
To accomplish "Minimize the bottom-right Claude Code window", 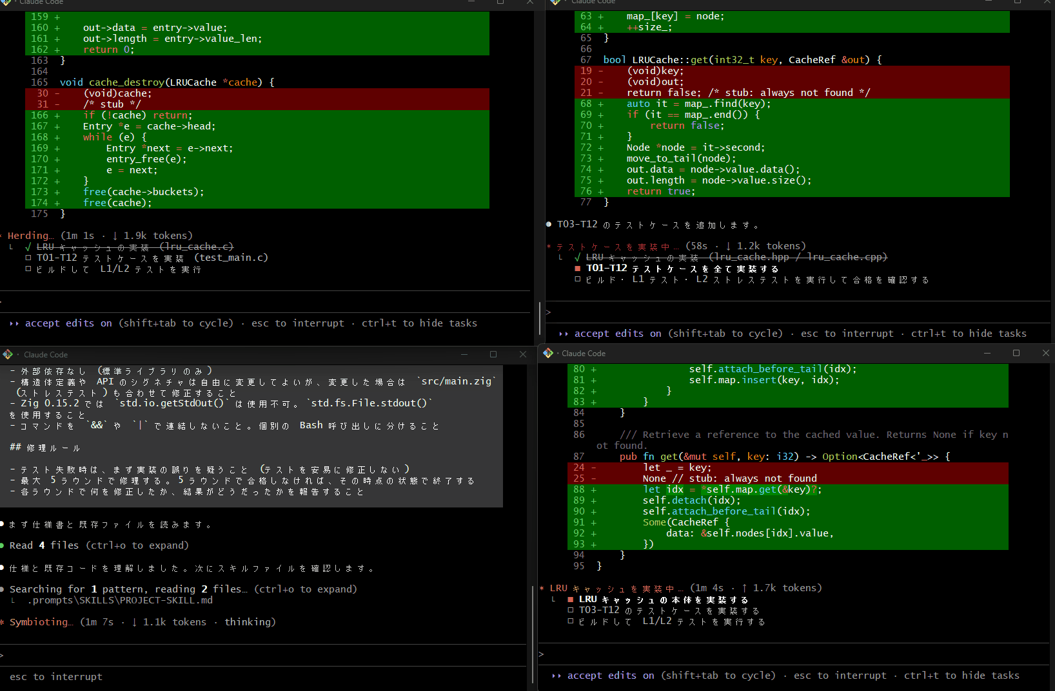I will [987, 353].
